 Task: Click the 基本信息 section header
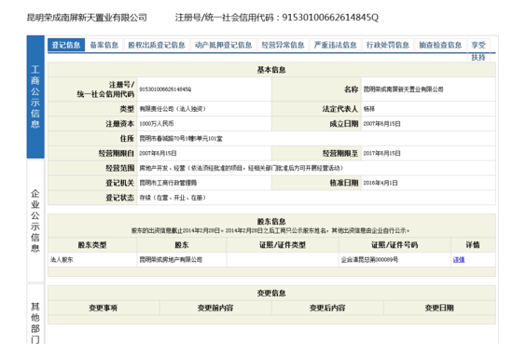271,70
